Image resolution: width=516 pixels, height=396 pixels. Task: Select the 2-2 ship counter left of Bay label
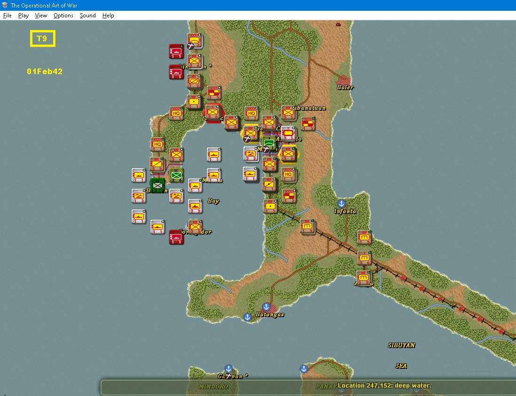[x=195, y=206]
